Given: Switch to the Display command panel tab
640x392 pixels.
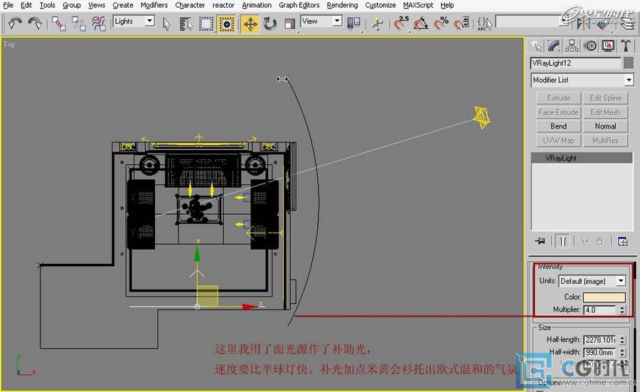Looking at the screenshot, I should (608, 46).
